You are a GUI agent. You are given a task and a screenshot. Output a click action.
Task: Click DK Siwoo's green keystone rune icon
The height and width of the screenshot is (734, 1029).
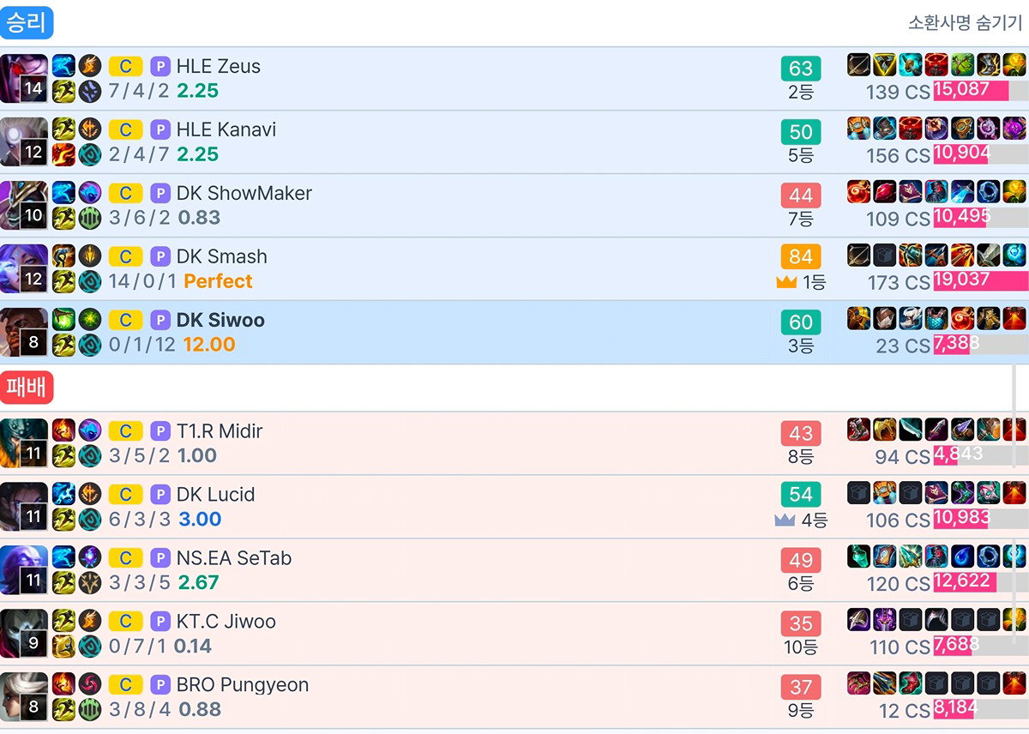click(90, 319)
